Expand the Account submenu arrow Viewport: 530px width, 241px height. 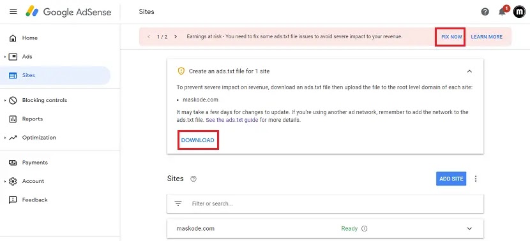(4, 181)
